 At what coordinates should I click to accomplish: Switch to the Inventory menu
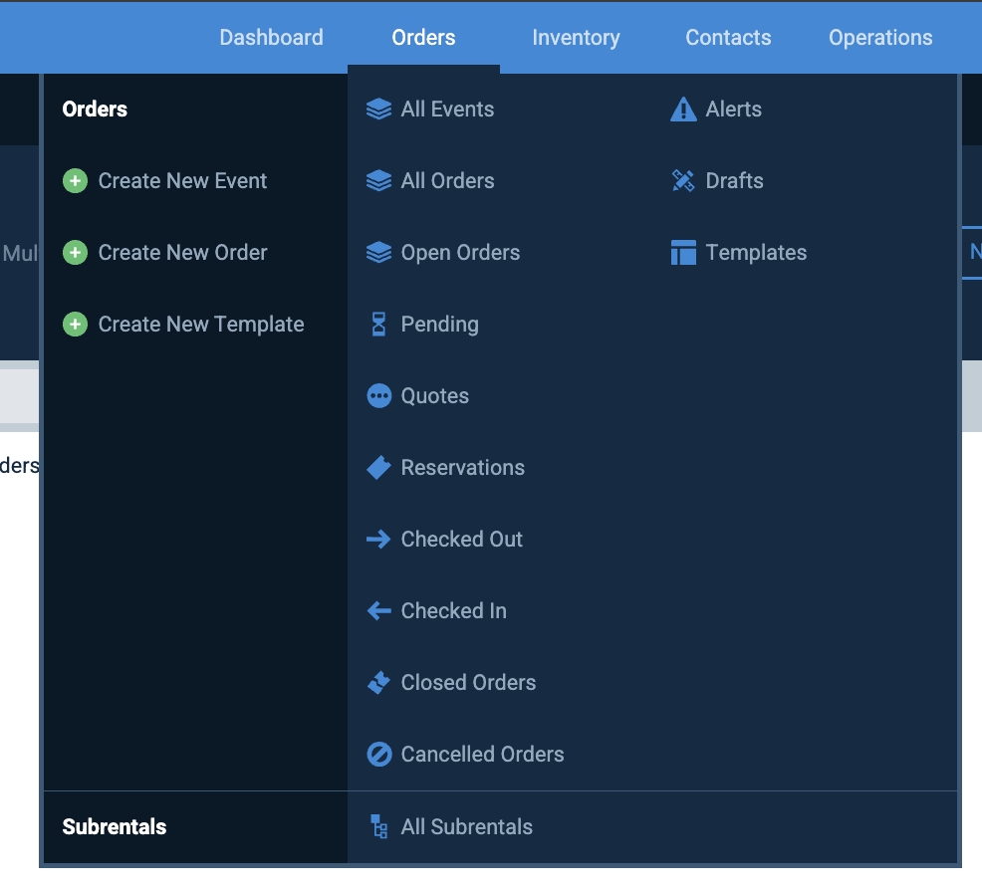click(x=576, y=38)
